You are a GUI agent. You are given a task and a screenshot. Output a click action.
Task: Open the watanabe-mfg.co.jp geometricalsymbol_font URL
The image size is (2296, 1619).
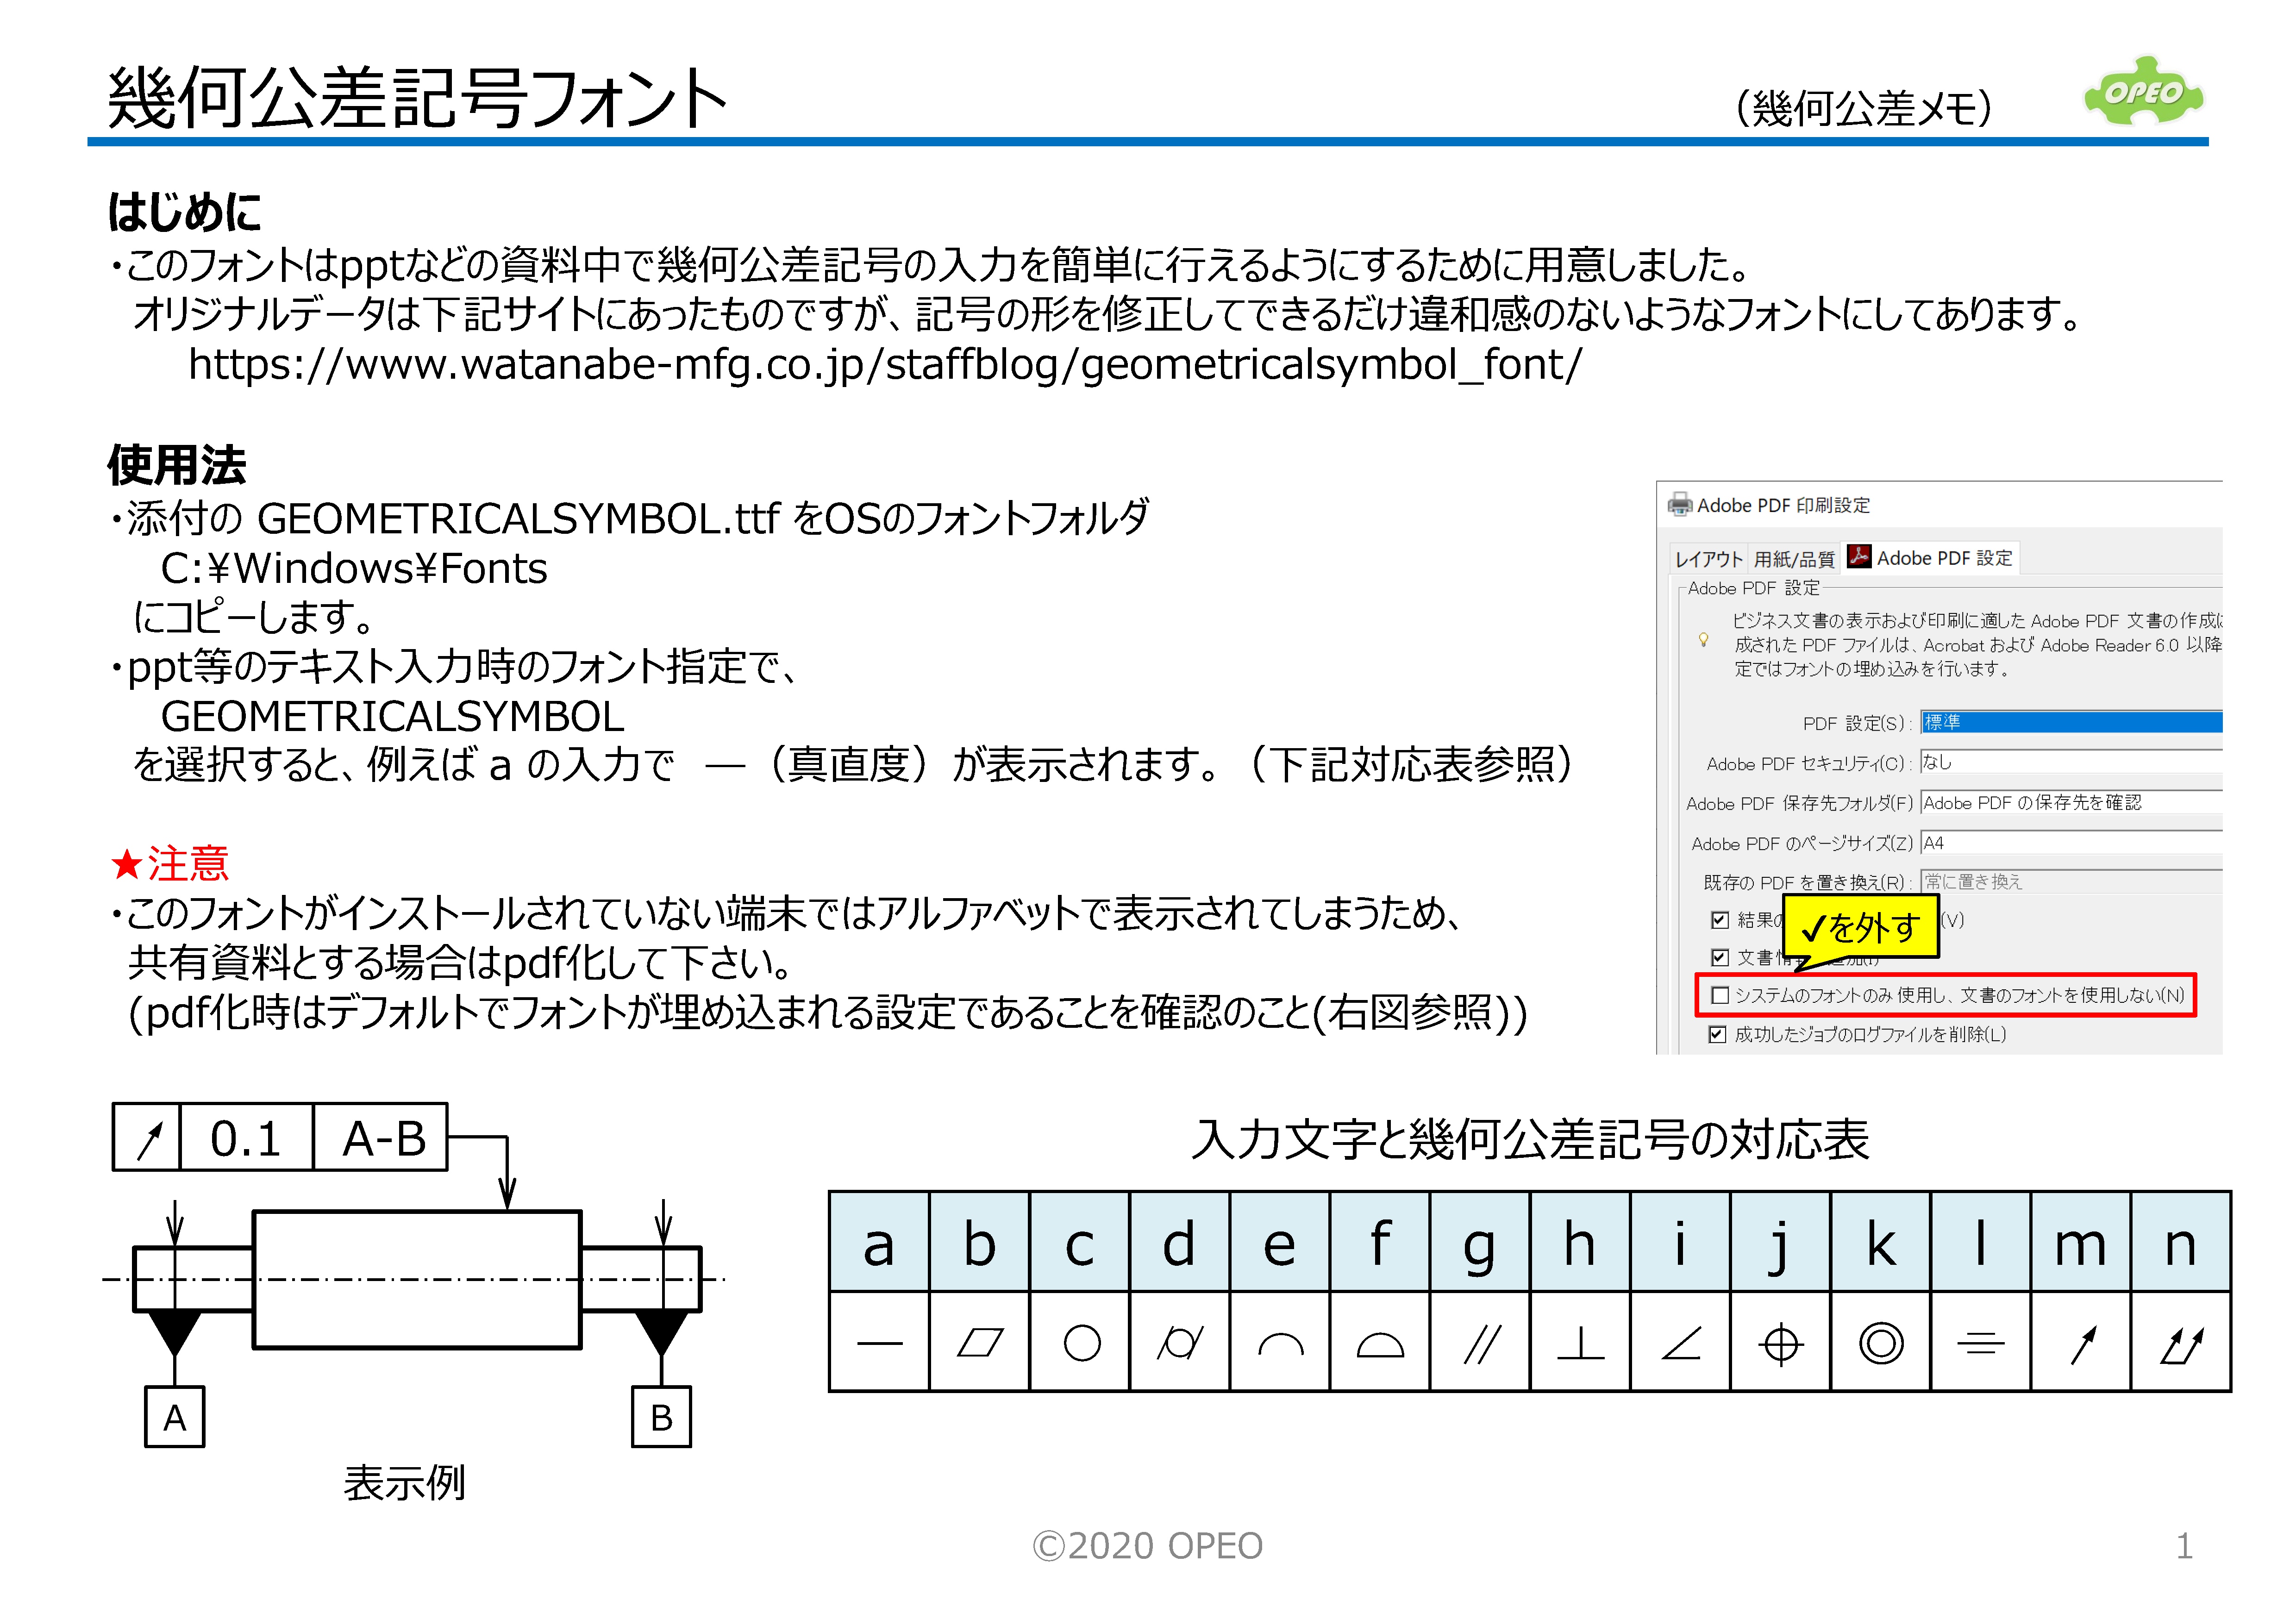tap(885, 365)
